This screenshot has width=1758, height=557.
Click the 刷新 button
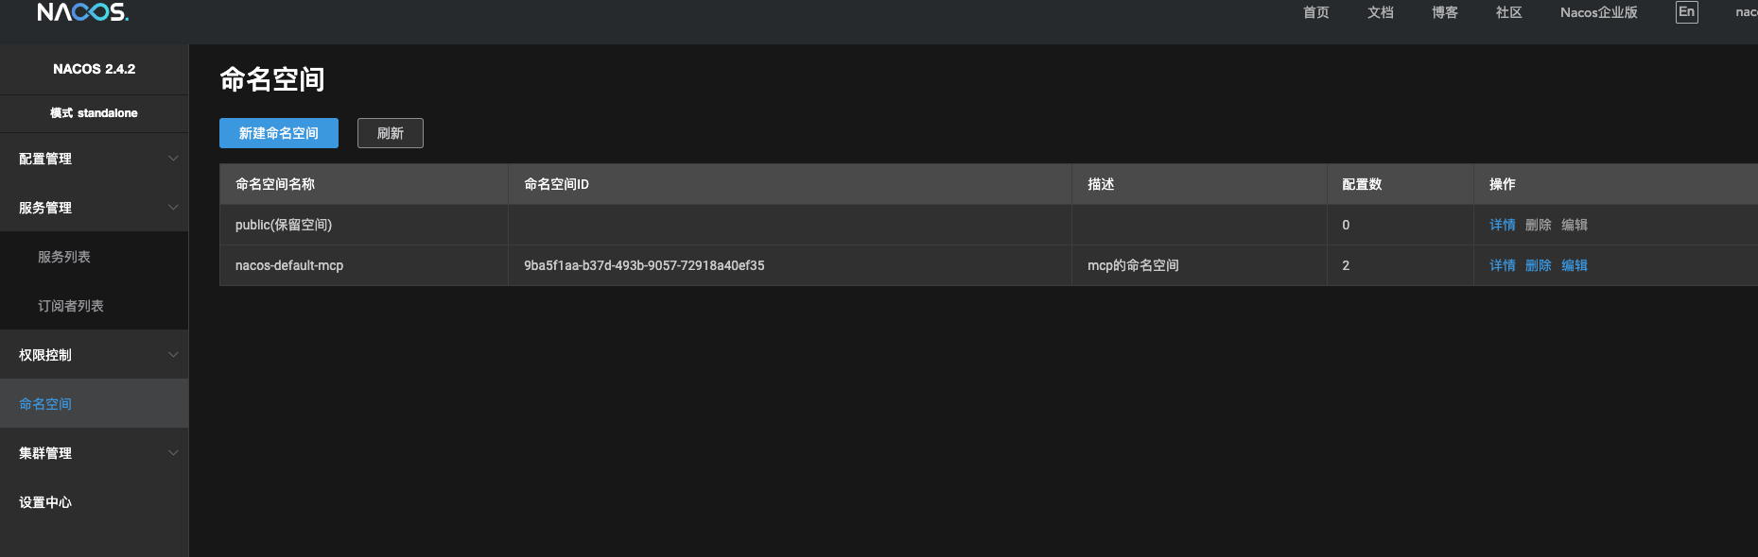391,133
